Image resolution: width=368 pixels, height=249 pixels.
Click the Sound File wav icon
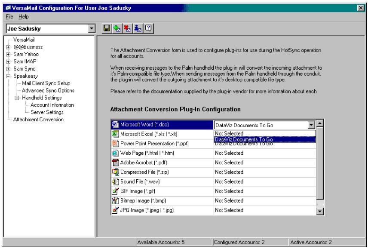click(115, 181)
